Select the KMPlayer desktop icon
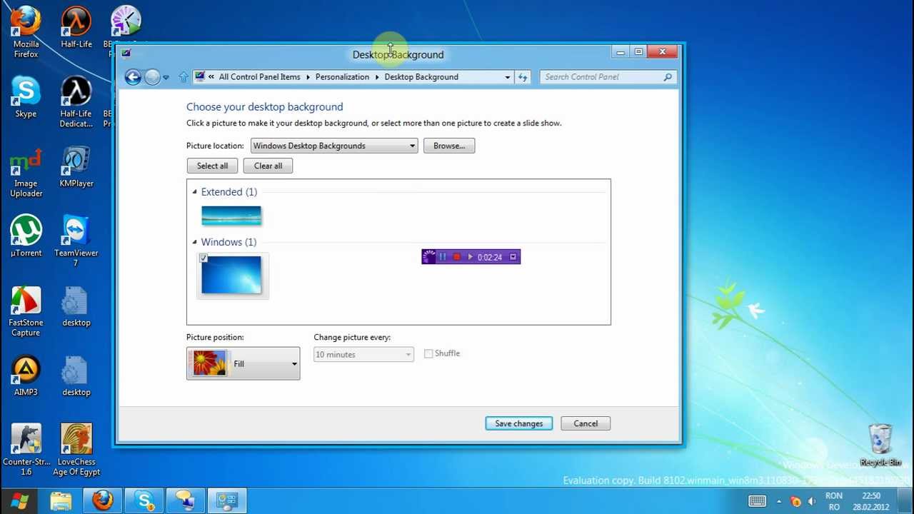Viewport: 914px width, 514px height. [76, 167]
